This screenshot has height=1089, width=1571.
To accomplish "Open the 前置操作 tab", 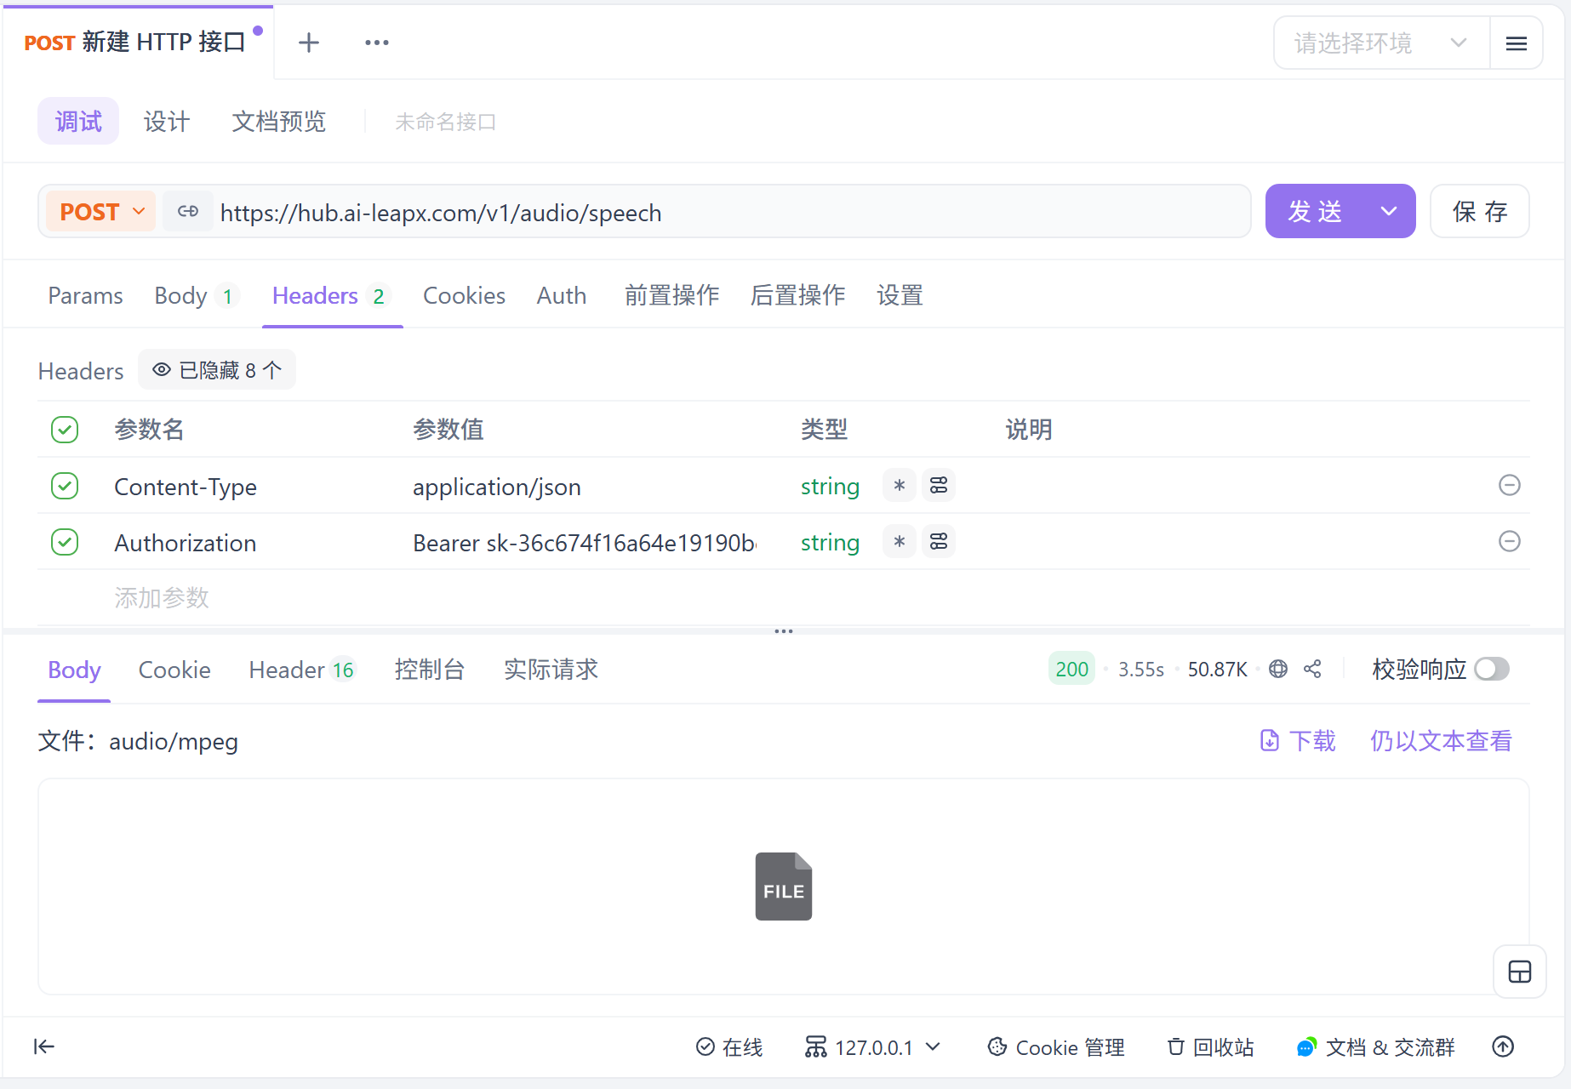I will (671, 296).
